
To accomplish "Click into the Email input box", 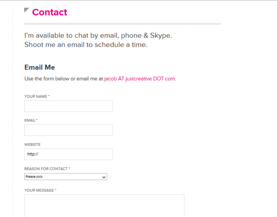I will click(68, 130).
